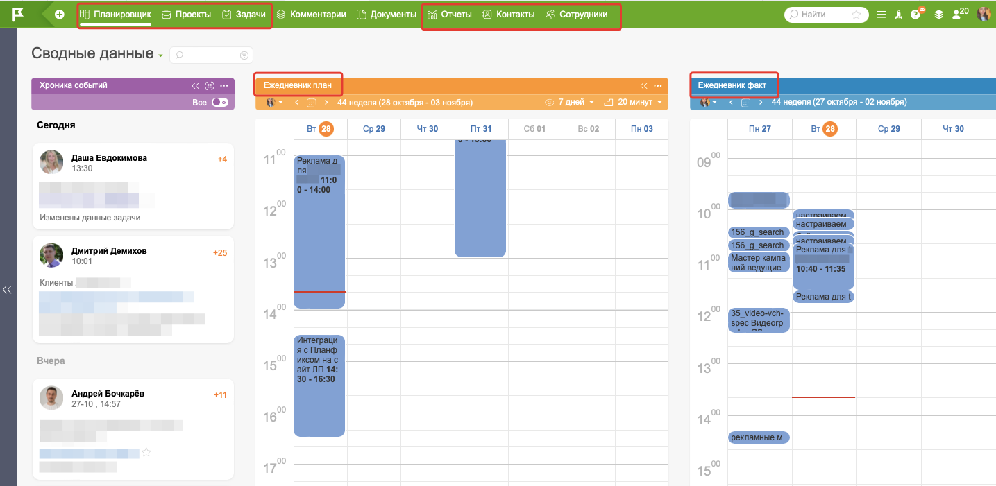Open Хроника событий three-dots menu

(x=223, y=85)
